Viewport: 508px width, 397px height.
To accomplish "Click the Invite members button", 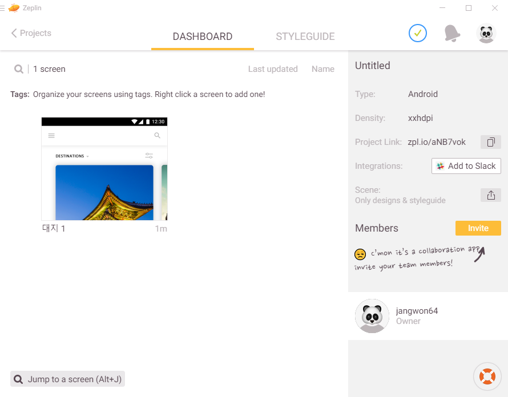I will click(x=478, y=228).
